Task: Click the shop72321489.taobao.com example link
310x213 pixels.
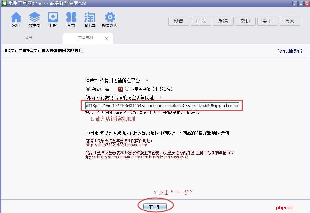Action: [x=116, y=145]
